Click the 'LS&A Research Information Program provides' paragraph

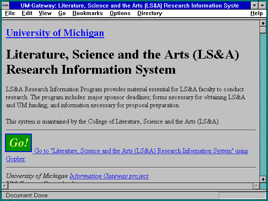pos(126,97)
